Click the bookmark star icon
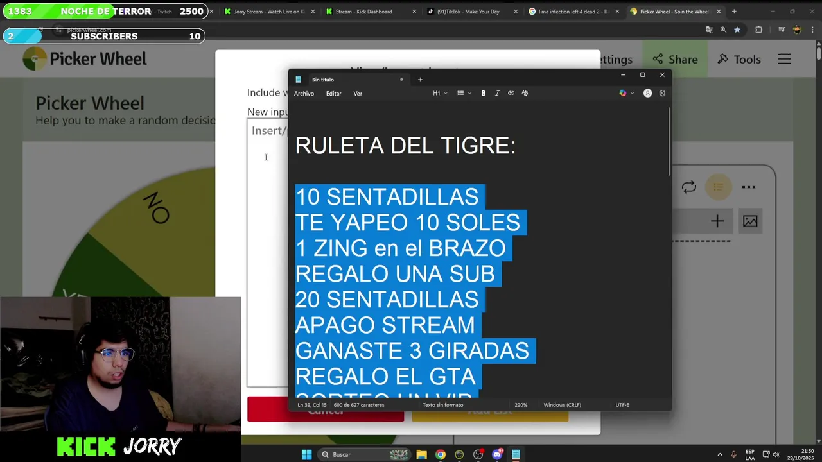822x462 pixels. point(737,30)
